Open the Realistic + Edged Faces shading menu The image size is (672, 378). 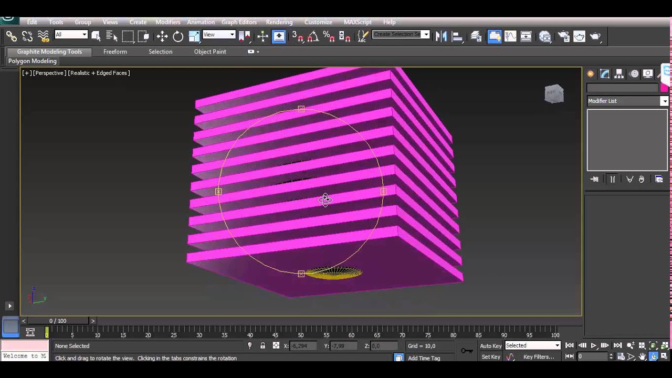tap(99, 73)
